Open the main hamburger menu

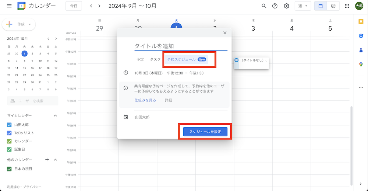[9, 6]
